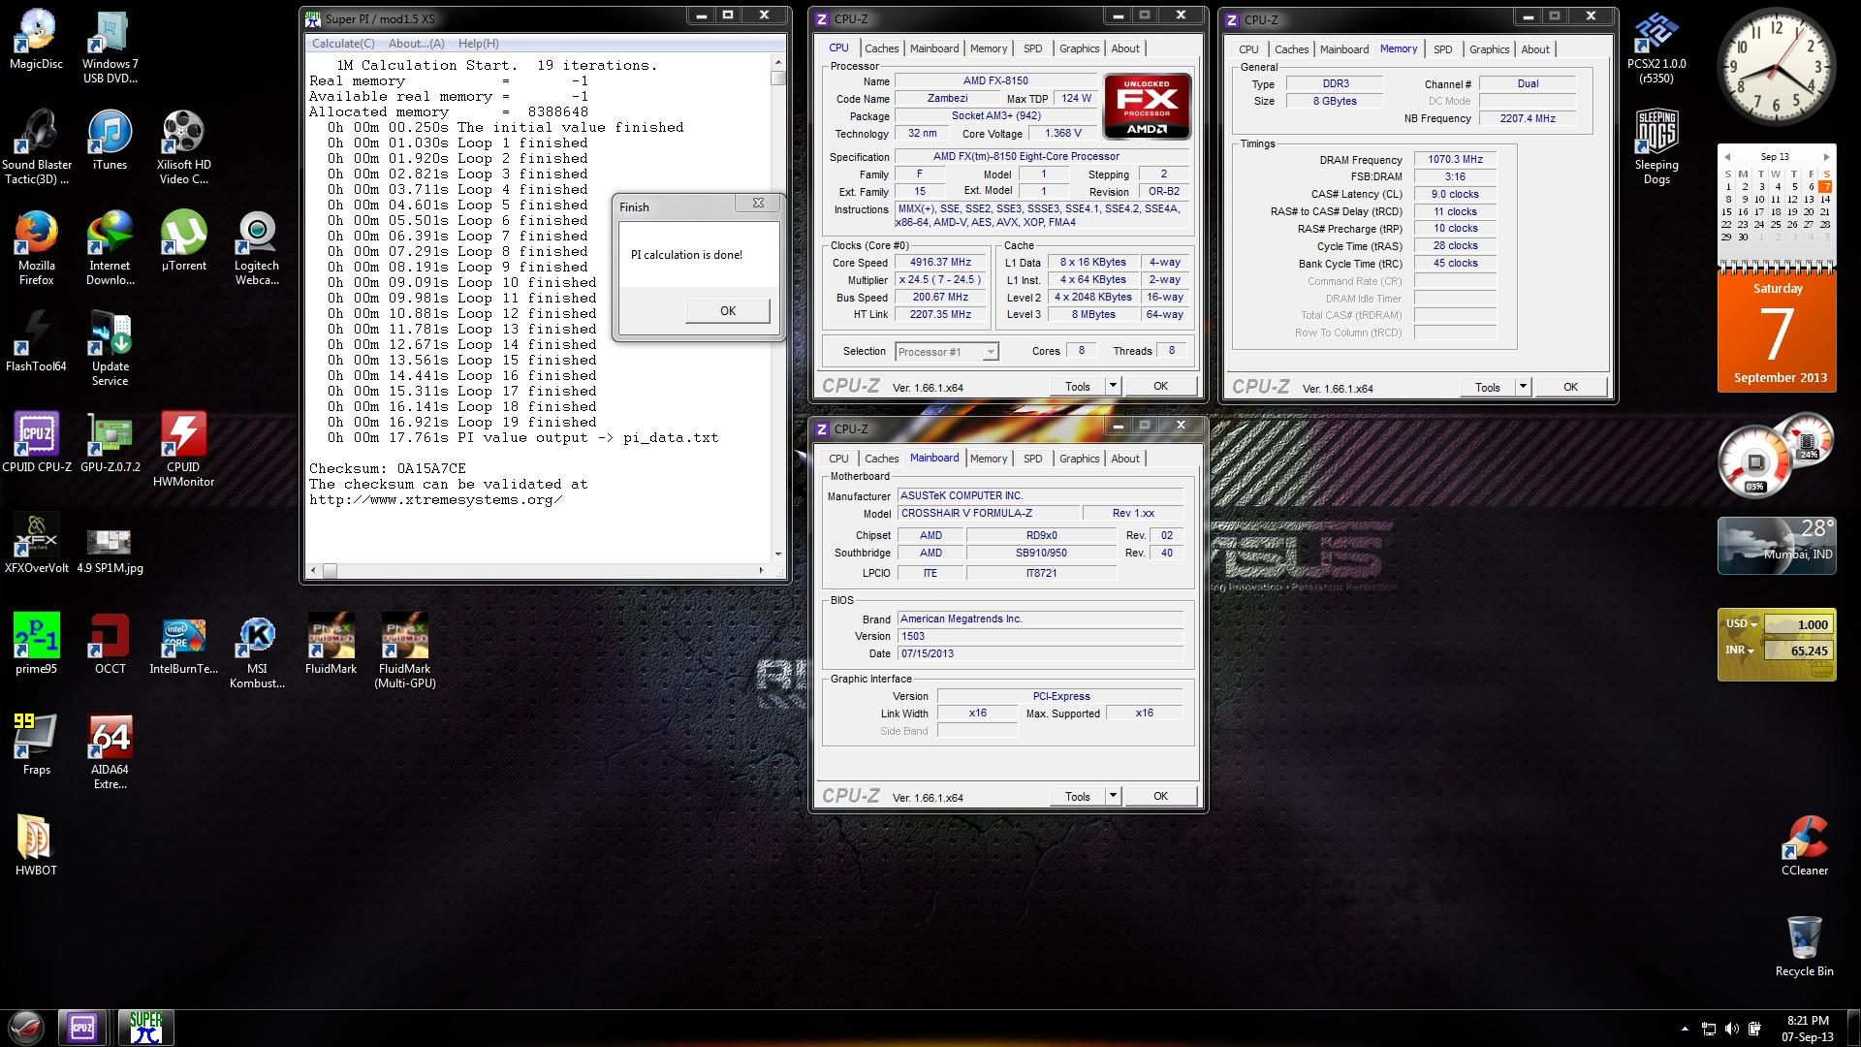This screenshot has height=1047, width=1861.
Task: Open Xilisoft HD Video Converter icon
Action: click(183, 146)
